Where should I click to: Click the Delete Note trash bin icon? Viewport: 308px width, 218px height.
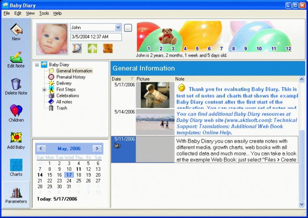(16, 84)
